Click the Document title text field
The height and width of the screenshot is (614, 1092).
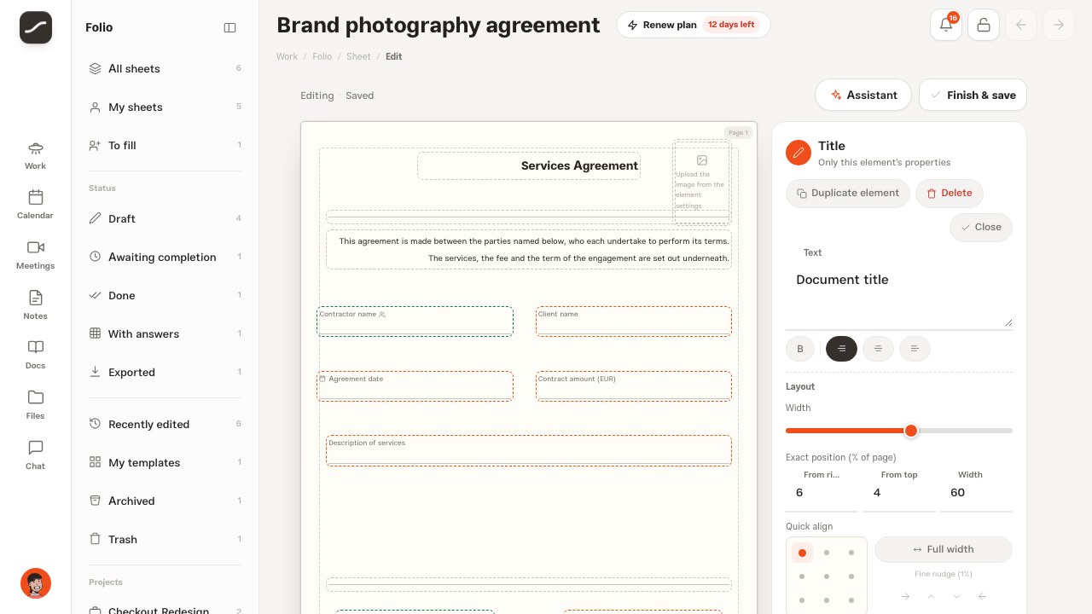point(899,296)
